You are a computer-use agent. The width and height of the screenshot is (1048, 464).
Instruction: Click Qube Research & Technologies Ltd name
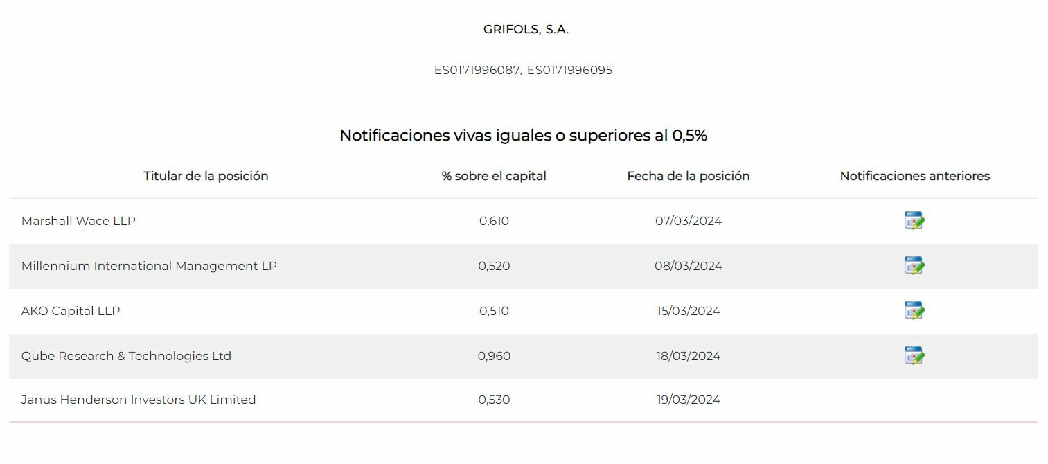(126, 356)
